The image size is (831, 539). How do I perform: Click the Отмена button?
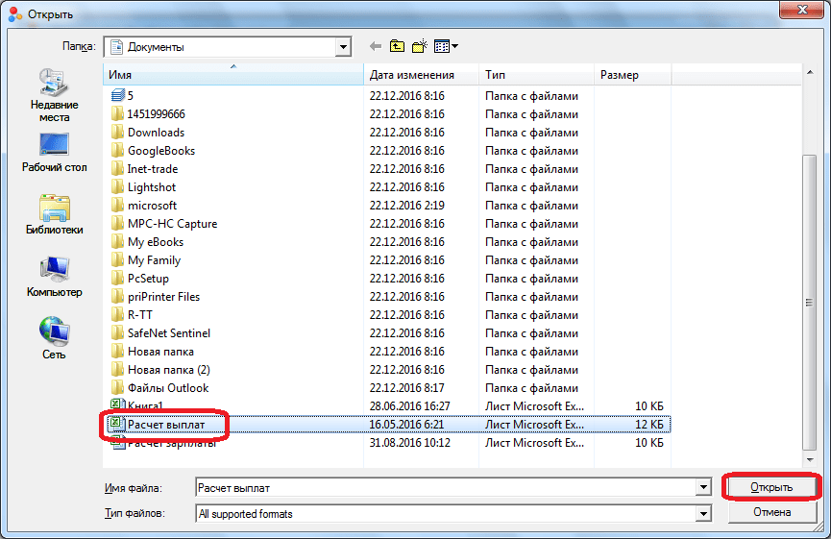point(771,513)
